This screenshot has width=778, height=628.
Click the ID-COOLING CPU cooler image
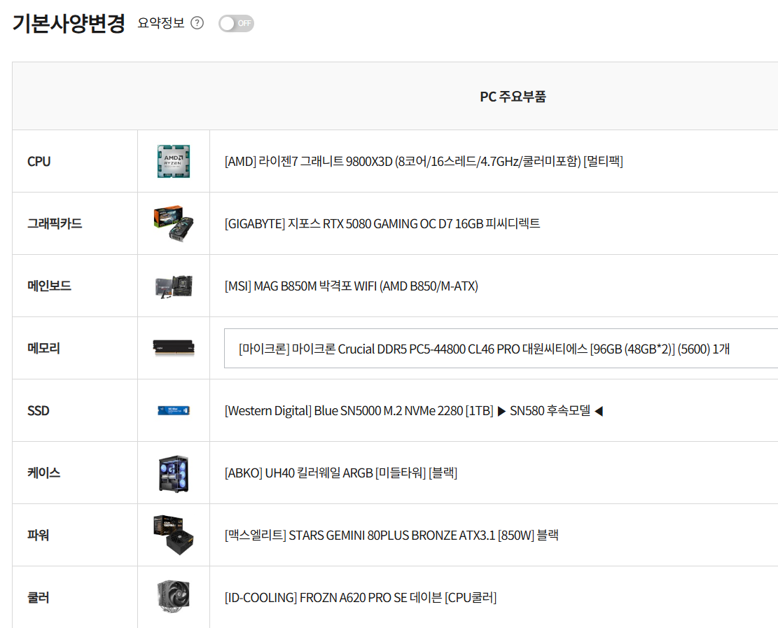tap(174, 598)
